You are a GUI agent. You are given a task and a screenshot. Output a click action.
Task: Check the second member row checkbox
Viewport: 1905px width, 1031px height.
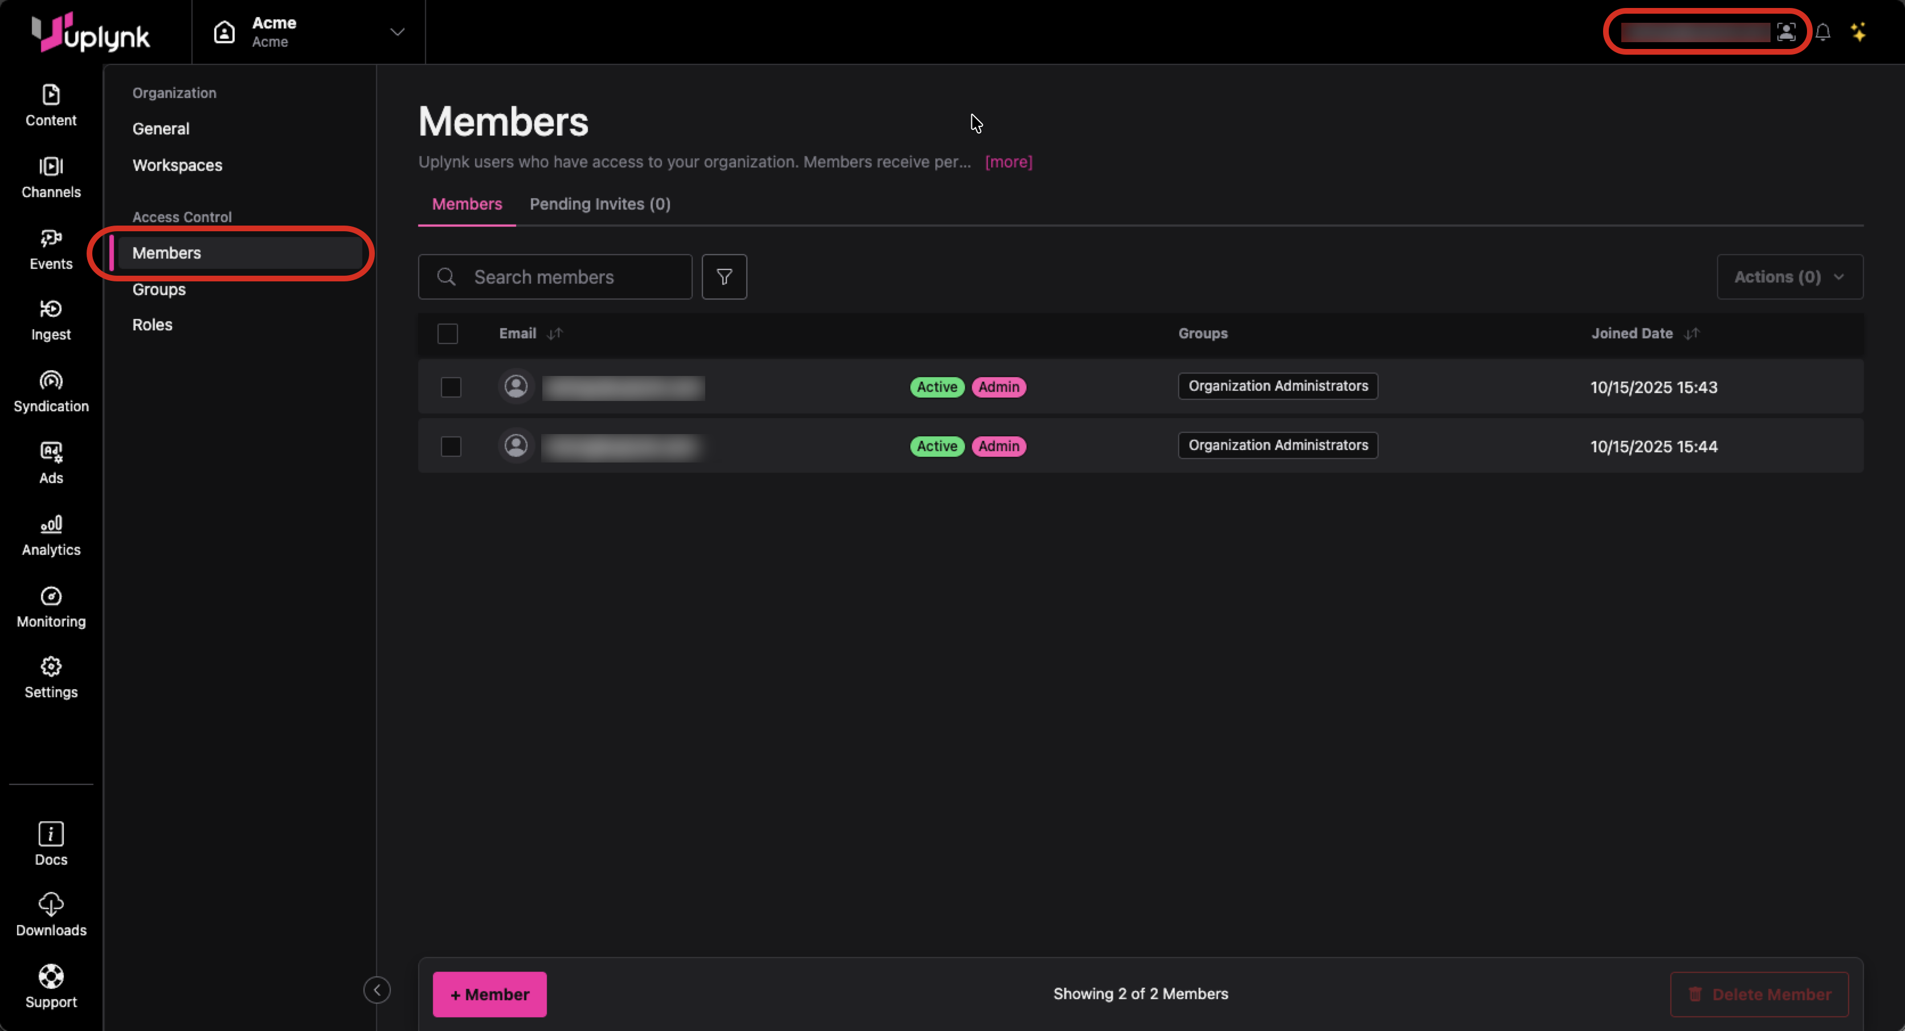point(451,446)
